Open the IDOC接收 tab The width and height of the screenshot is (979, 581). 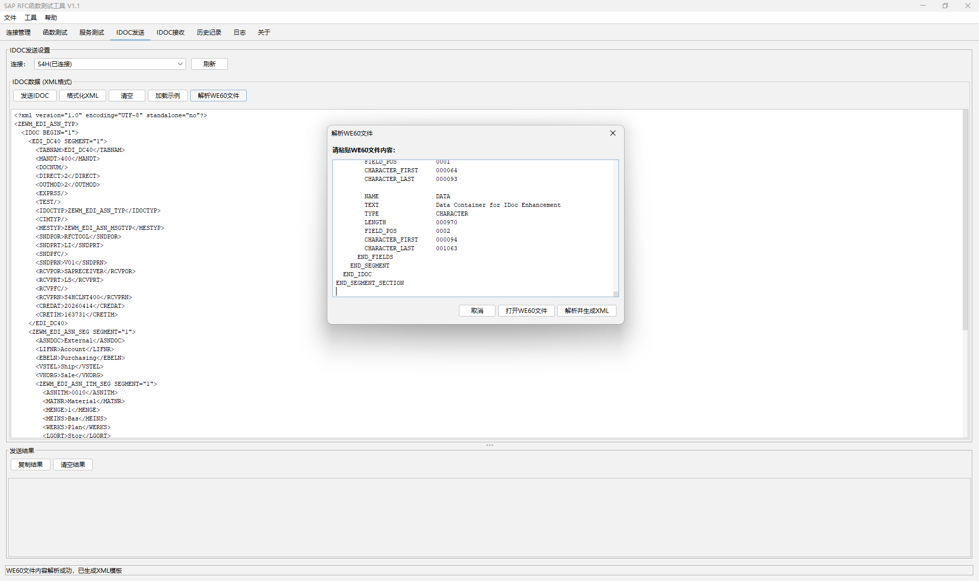pos(170,32)
